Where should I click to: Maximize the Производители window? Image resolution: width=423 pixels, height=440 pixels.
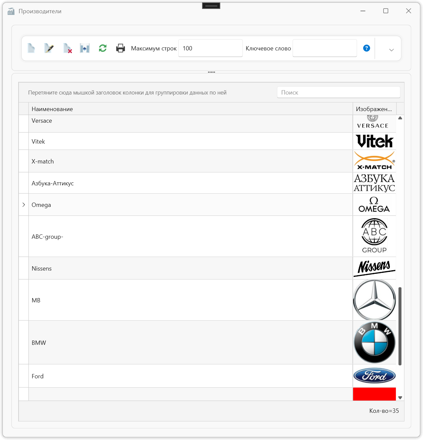[x=386, y=11]
